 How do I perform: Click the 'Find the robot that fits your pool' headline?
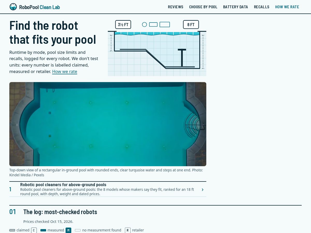pyautogui.click(x=53, y=32)
